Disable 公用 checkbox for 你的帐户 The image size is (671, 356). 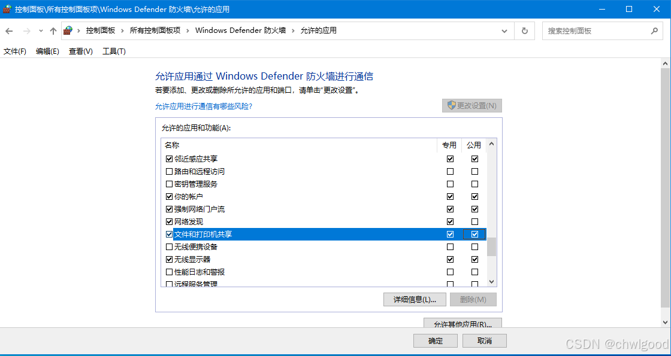coord(474,197)
